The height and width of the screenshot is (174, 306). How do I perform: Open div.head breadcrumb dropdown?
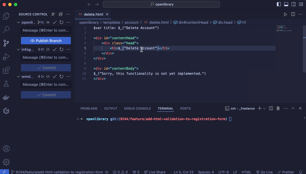(x=223, y=22)
